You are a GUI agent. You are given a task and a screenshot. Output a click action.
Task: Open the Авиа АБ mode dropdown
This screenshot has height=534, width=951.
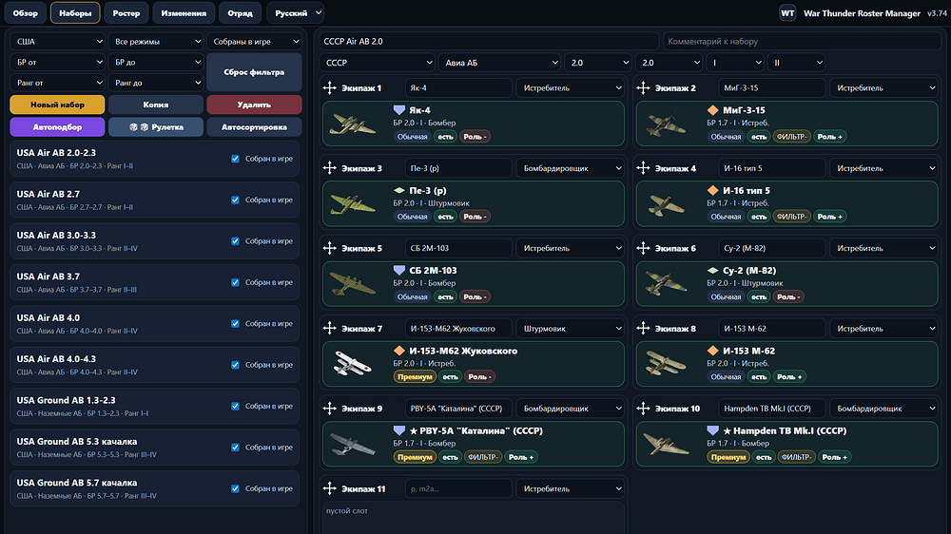(x=500, y=63)
